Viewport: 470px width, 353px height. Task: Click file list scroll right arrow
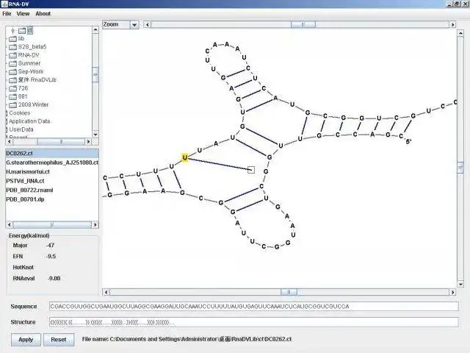[x=95, y=224]
